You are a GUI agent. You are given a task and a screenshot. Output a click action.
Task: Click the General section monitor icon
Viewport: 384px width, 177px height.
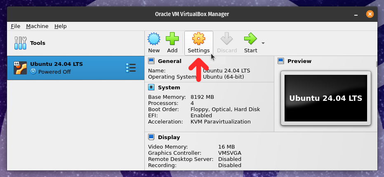tap(151, 61)
